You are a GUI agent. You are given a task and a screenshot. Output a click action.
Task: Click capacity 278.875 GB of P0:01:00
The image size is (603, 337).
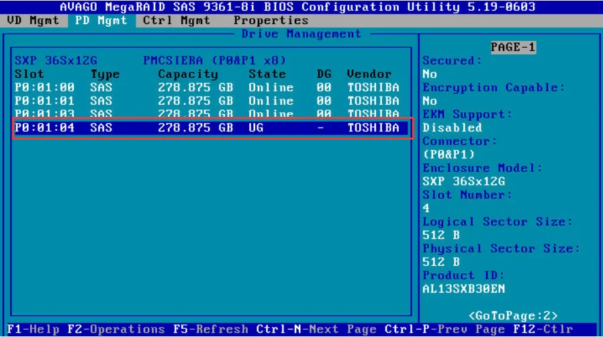pos(195,88)
